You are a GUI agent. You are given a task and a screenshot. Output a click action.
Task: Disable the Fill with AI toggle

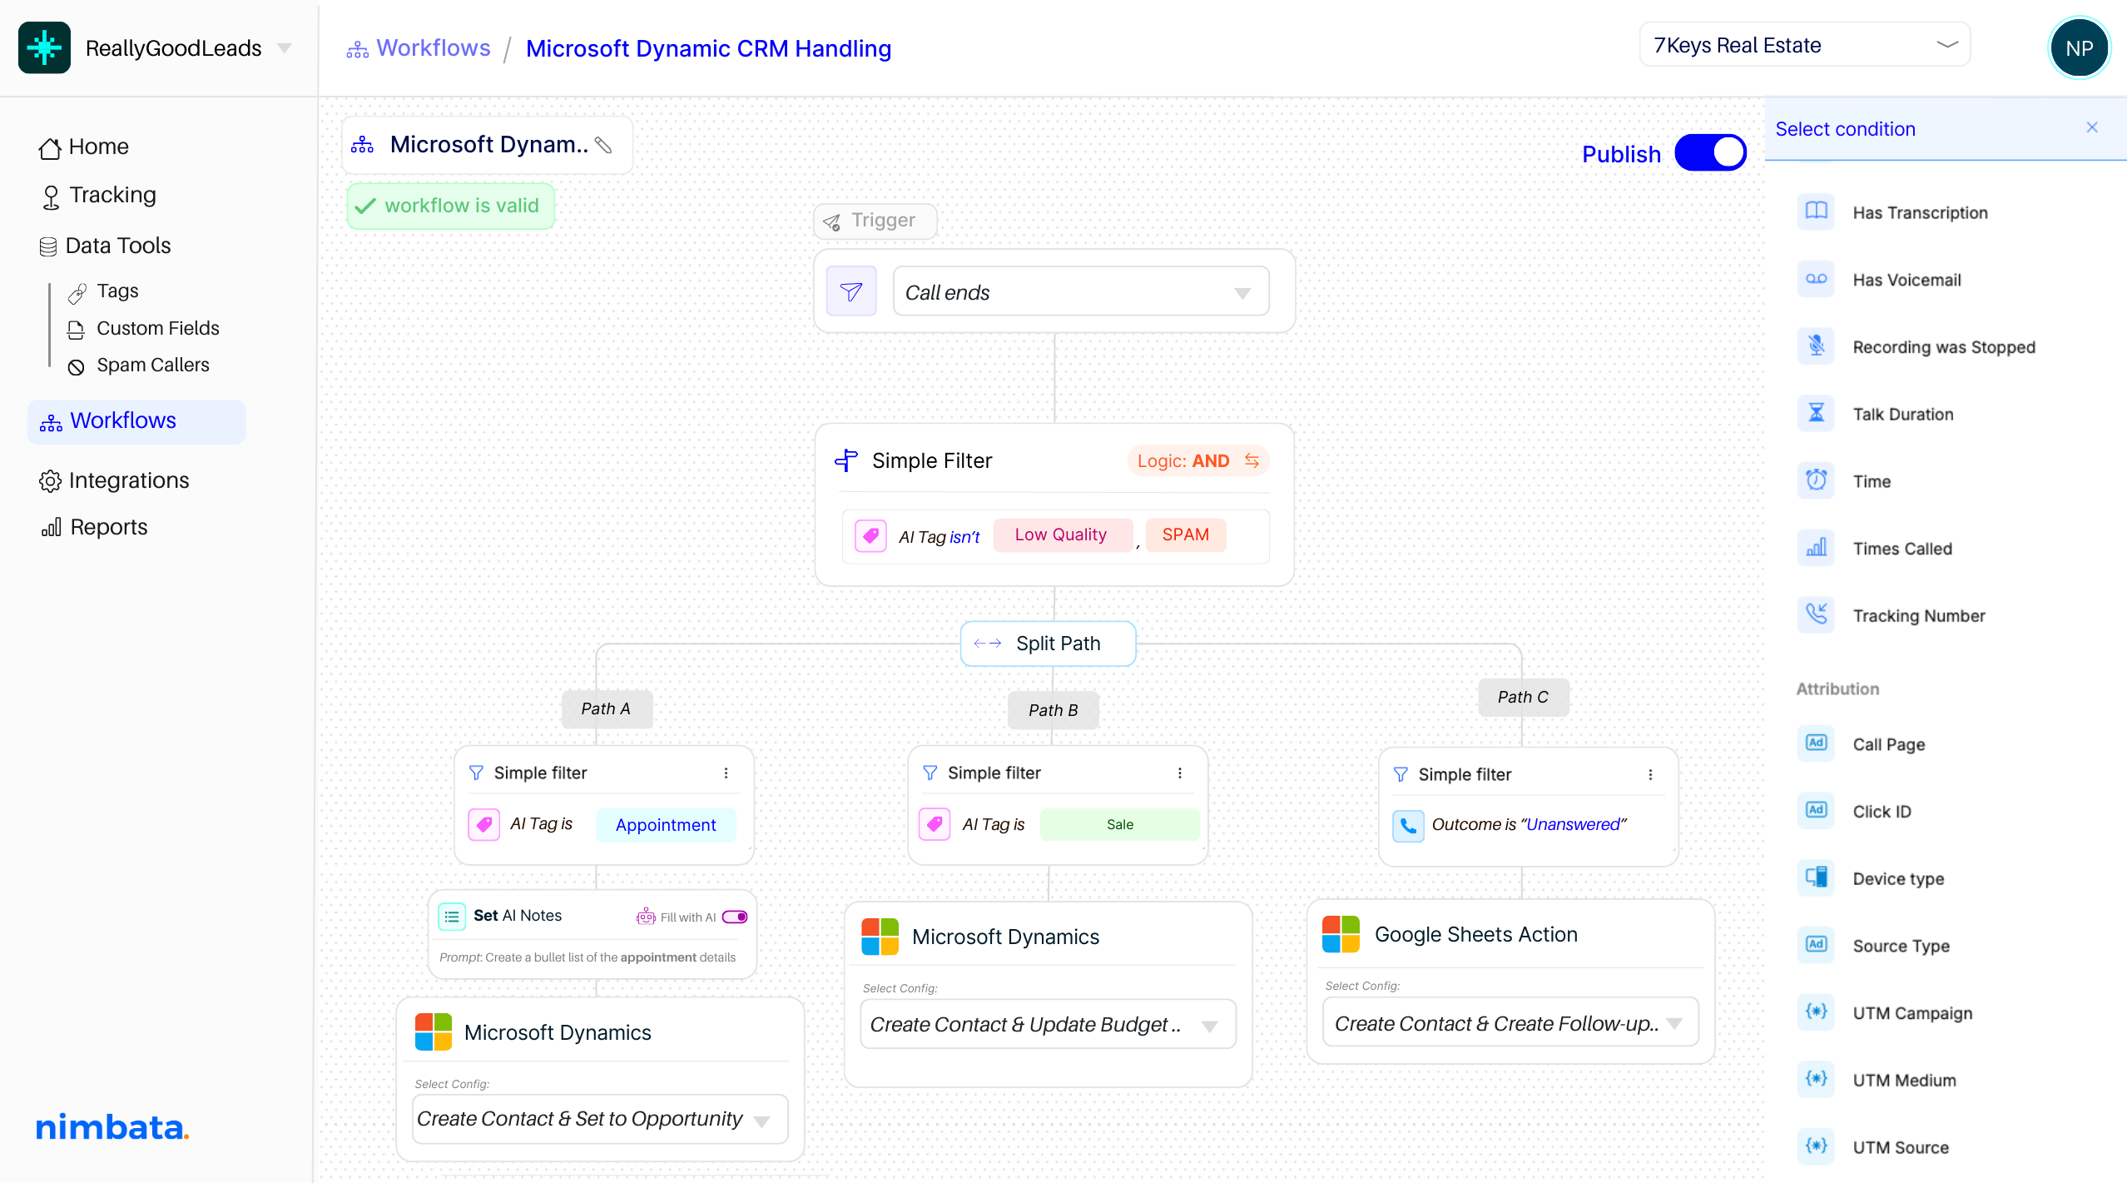[735, 917]
